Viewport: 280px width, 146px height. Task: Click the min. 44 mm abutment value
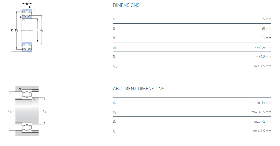(x=263, y=103)
